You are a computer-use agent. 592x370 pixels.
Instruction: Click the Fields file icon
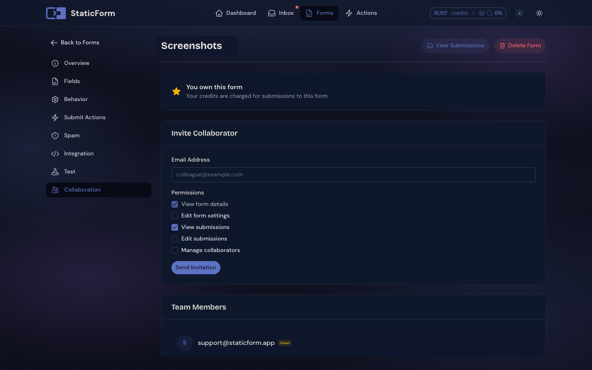pos(55,81)
